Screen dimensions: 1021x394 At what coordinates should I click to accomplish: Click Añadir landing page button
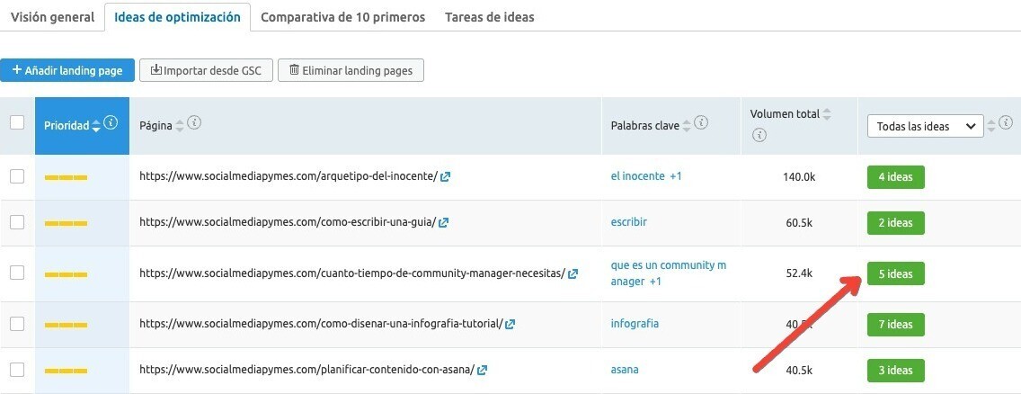click(67, 70)
